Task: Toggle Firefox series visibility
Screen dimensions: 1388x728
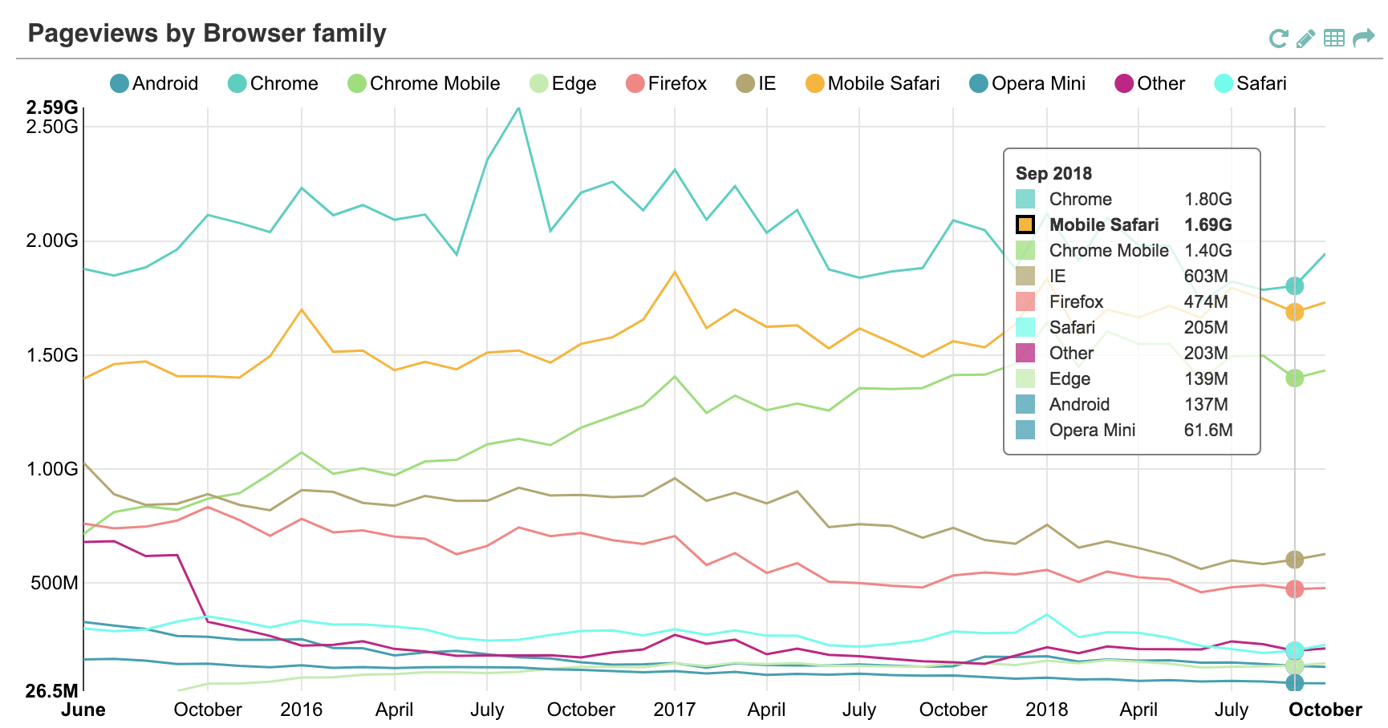Action: tap(667, 83)
